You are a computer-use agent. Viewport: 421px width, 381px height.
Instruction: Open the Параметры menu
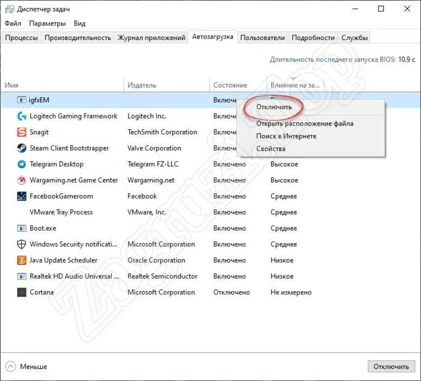[x=47, y=23]
